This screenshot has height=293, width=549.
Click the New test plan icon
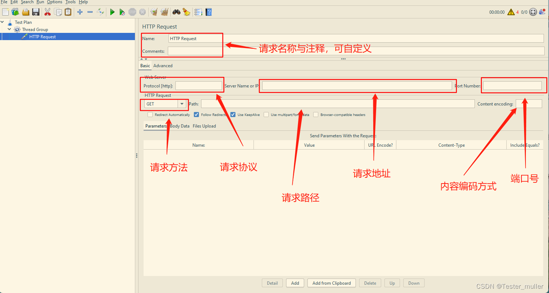[x=5, y=12]
